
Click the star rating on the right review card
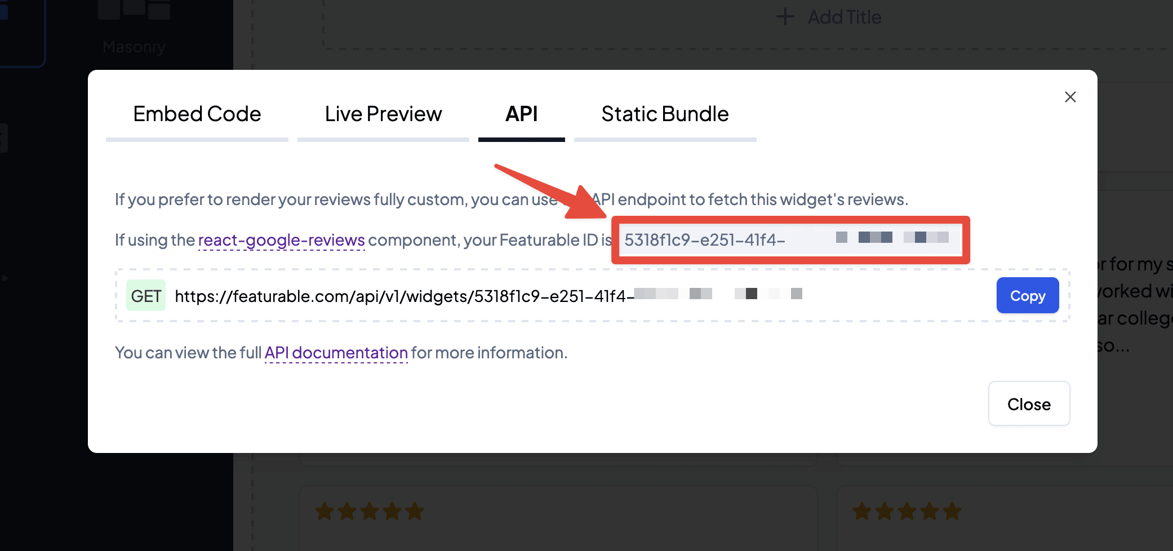(x=906, y=511)
